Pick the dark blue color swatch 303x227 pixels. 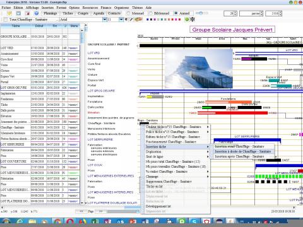coord(148,20)
